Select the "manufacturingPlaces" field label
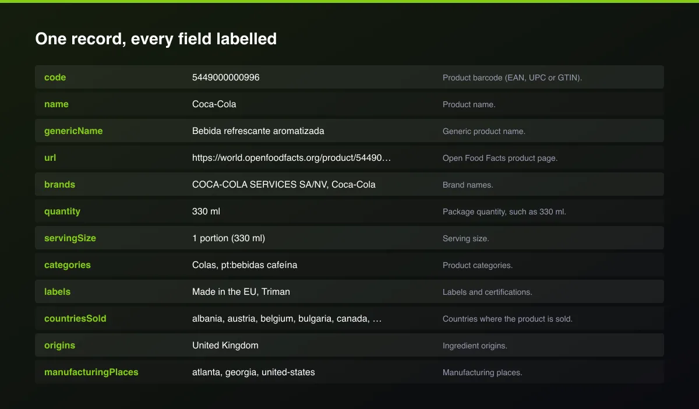This screenshot has height=409, width=699. click(x=91, y=372)
